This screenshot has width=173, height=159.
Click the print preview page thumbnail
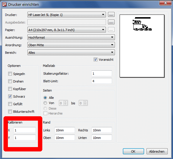point(142,46)
